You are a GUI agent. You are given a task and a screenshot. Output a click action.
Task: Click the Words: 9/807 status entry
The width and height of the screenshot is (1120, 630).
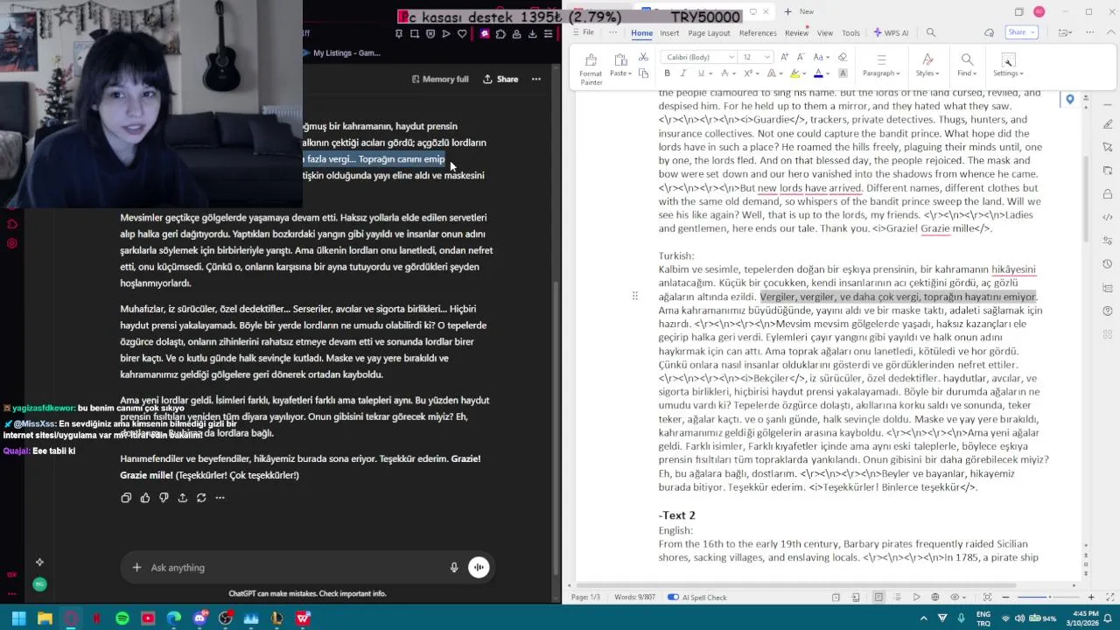(x=634, y=597)
